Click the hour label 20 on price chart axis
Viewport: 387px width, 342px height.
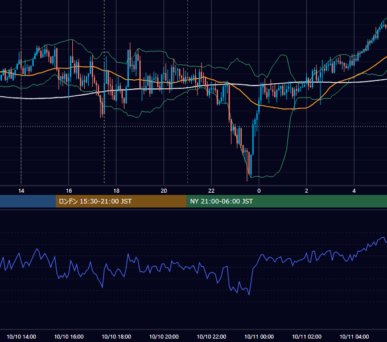pos(164,191)
